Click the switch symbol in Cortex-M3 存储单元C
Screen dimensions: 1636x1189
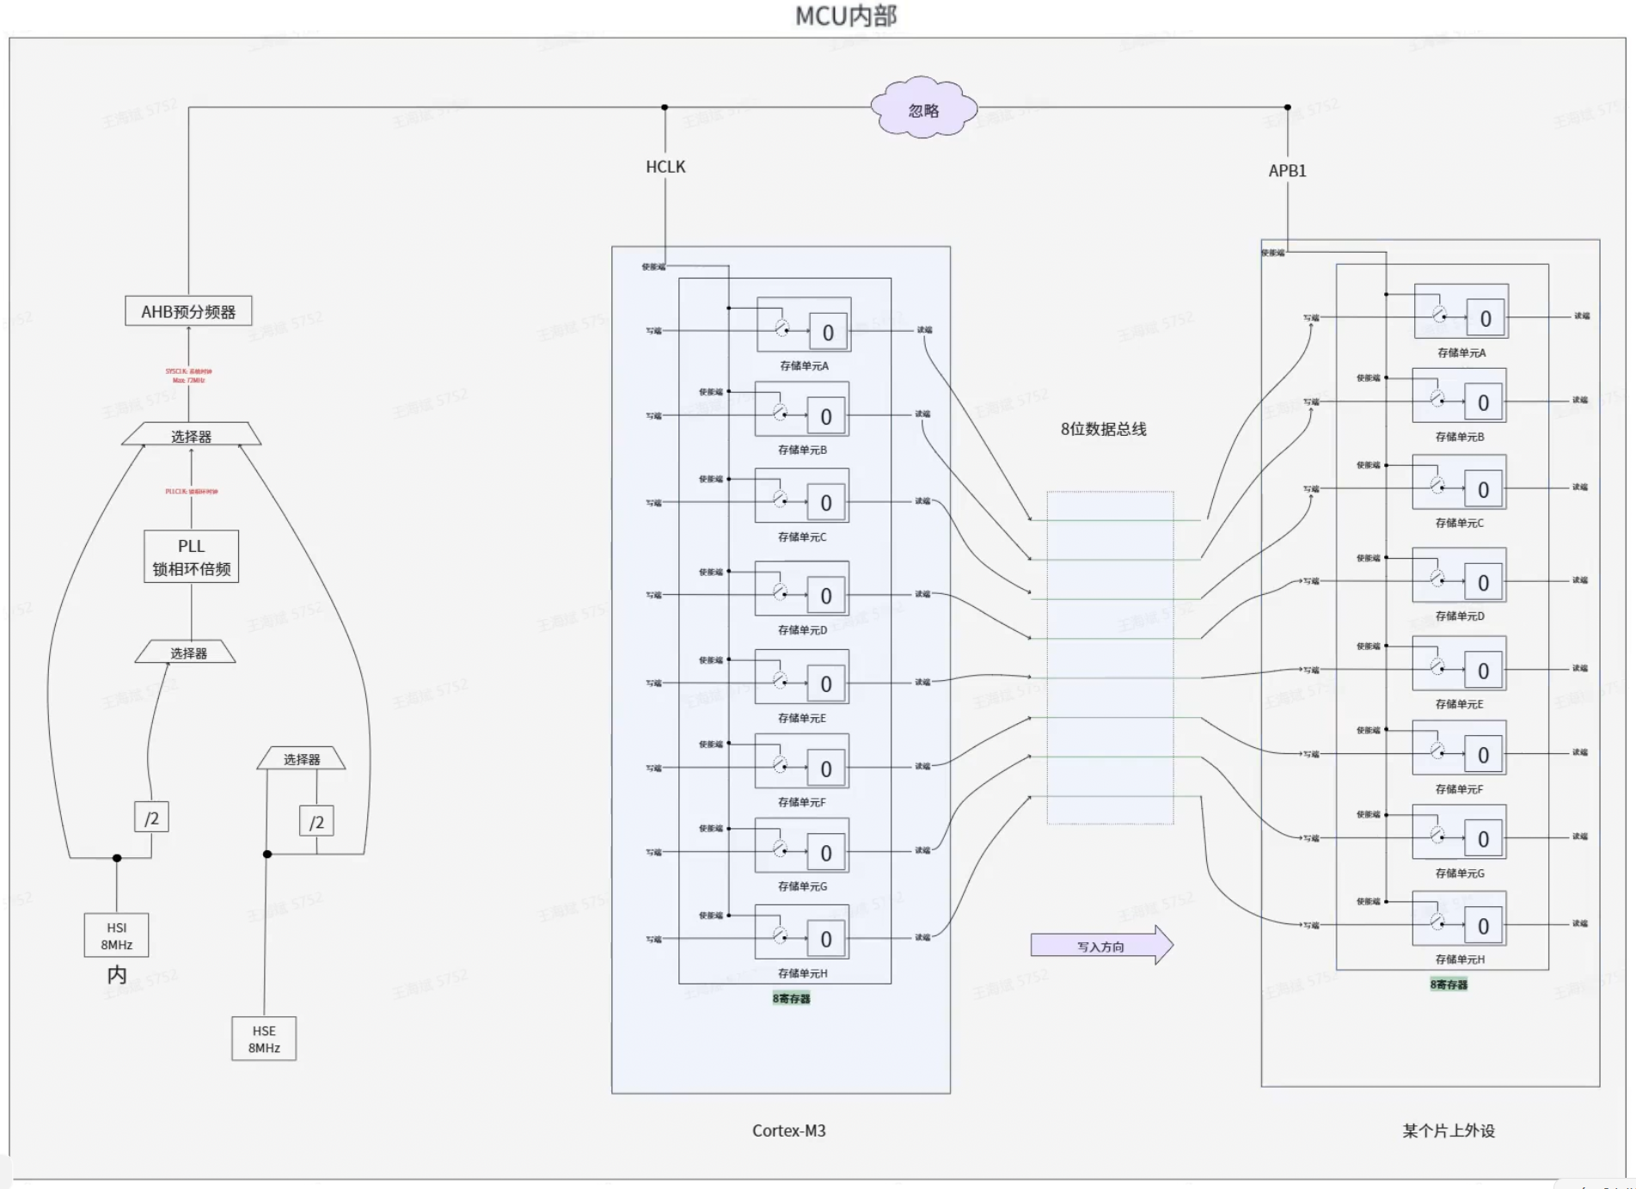780,499
